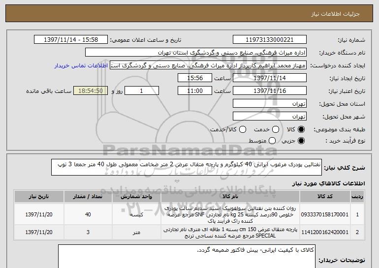Screen dimensions: 379x268
Task: Select the خدمت radio button
Action: pyautogui.click(x=276, y=129)
